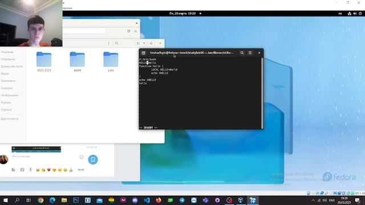Open Telegram from the taskbar
365x205 pixels.
182,200
